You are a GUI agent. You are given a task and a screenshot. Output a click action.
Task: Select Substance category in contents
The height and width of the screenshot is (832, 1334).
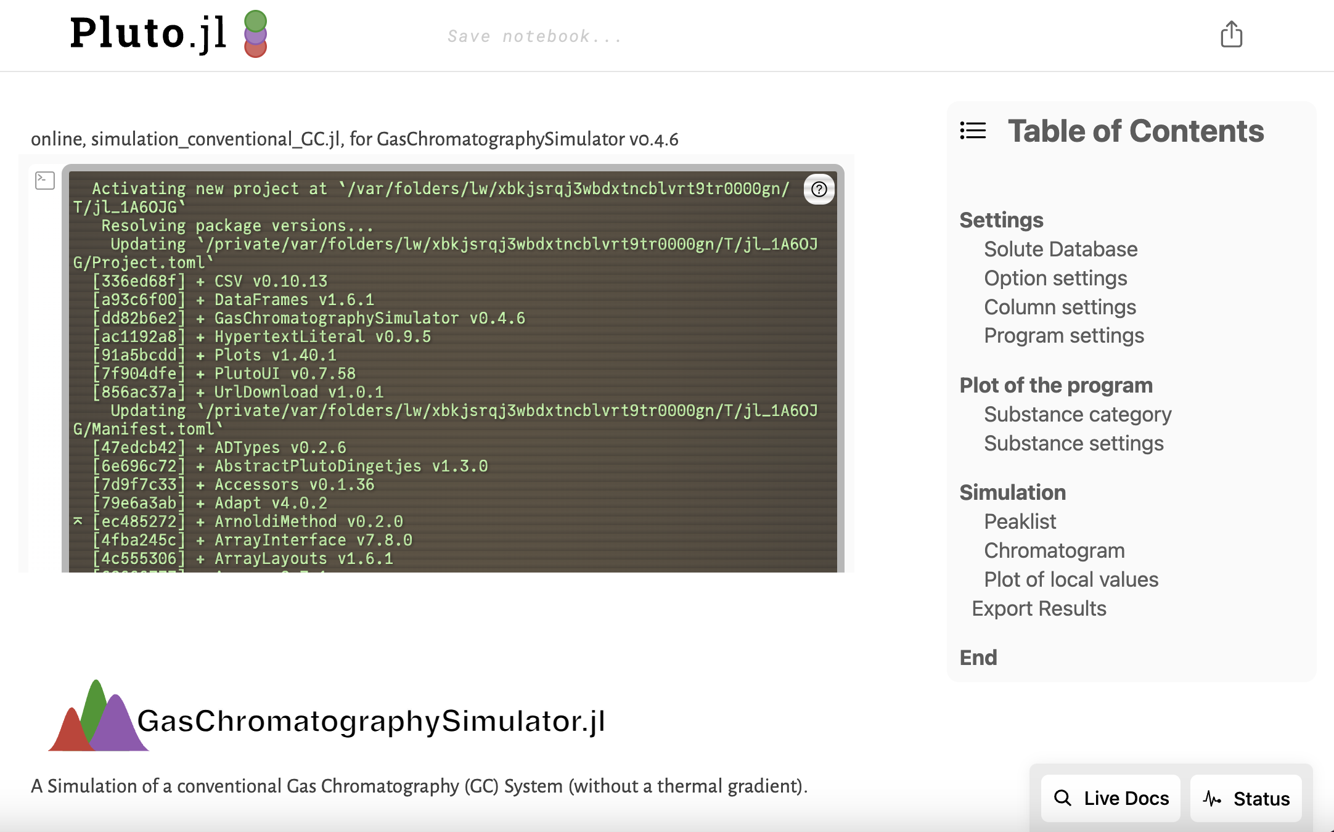(1077, 414)
